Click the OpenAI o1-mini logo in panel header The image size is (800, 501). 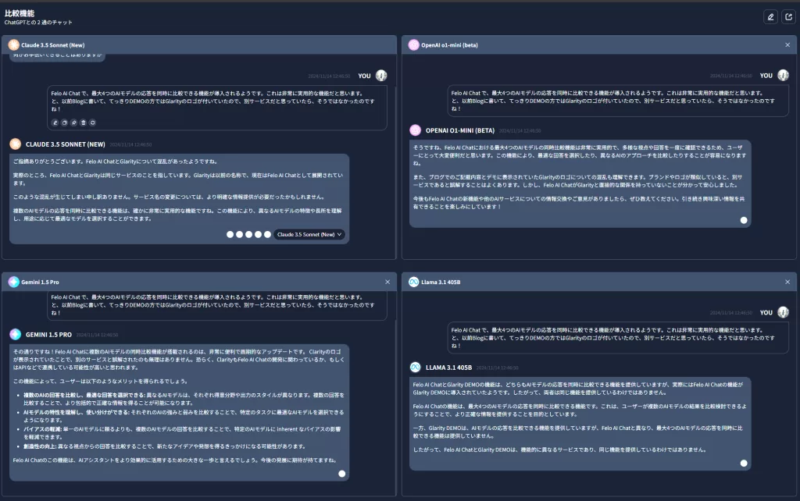coord(414,45)
